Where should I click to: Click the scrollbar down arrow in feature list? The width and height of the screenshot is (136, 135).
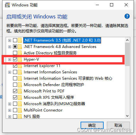[127, 116]
